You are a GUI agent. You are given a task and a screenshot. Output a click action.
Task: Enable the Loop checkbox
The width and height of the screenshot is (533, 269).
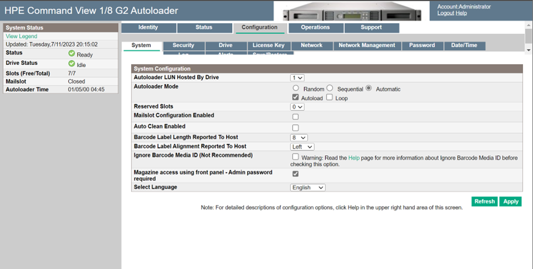point(329,97)
